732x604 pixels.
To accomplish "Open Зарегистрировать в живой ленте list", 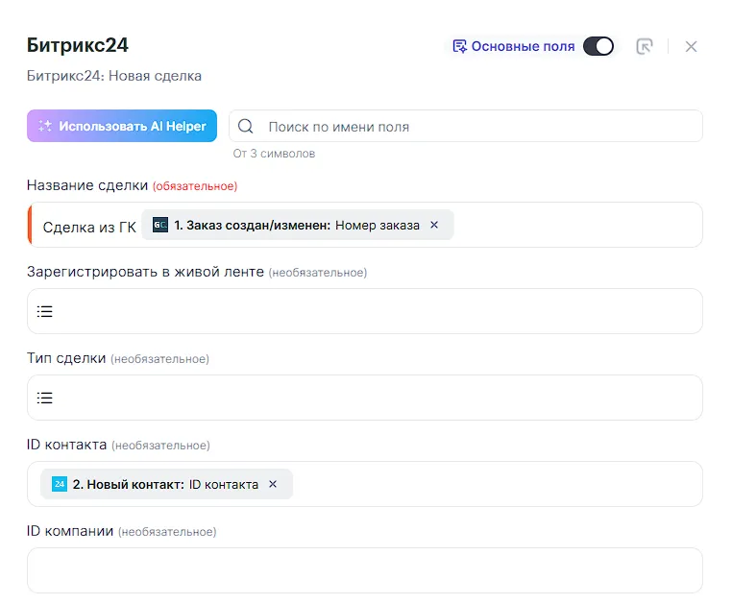I will (x=45, y=311).
